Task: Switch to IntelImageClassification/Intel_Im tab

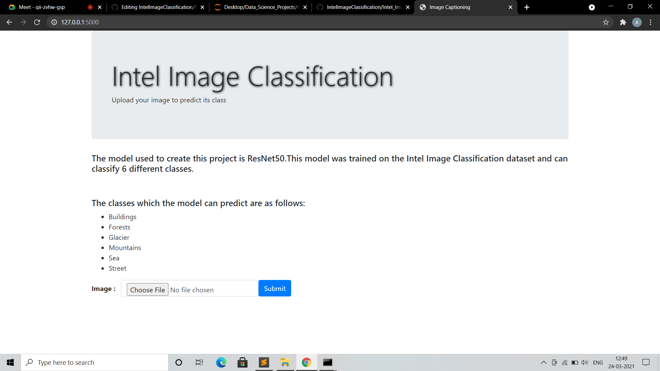Action: click(363, 7)
